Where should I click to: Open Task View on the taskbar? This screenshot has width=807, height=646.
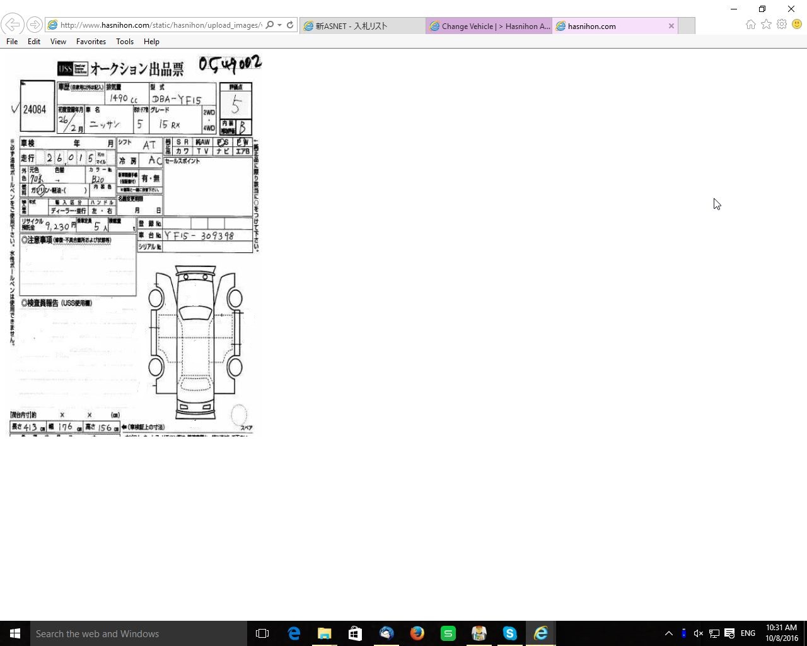pos(262,633)
